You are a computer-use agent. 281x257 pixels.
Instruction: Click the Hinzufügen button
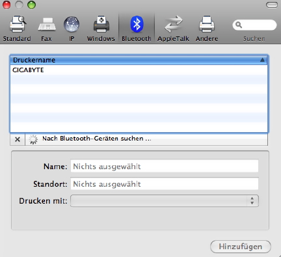point(241,247)
